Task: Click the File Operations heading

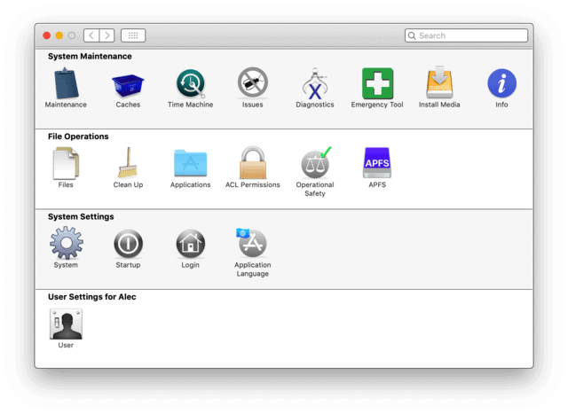Action: 78,137
